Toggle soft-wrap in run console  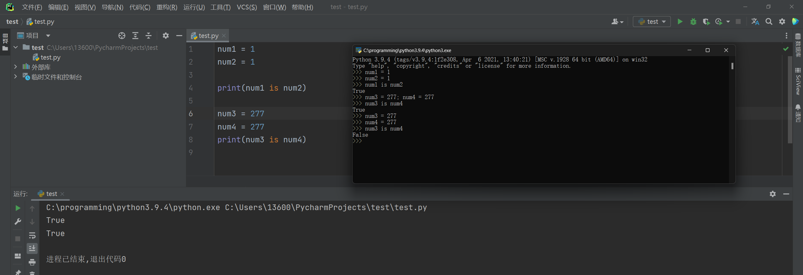pos(32,235)
